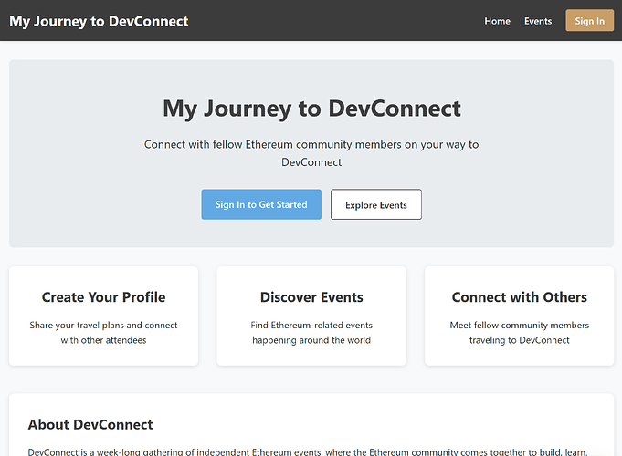The width and height of the screenshot is (622, 456).
Task: Click the hero subtitle about Ethereum community members
Action: click(x=311, y=153)
